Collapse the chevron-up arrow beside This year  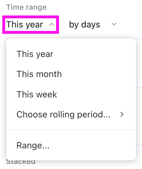pyautogui.click(x=52, y=24)
